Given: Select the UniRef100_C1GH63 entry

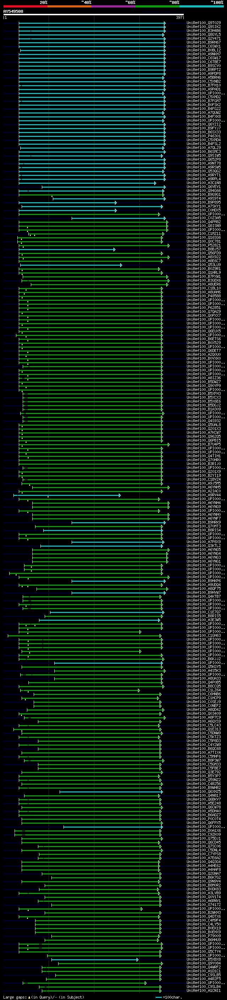Looking at the screenshot, I should (x=204, y=636).
